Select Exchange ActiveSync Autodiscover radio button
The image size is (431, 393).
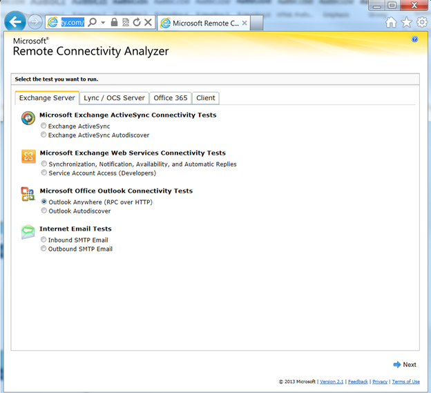click(44, 135)
